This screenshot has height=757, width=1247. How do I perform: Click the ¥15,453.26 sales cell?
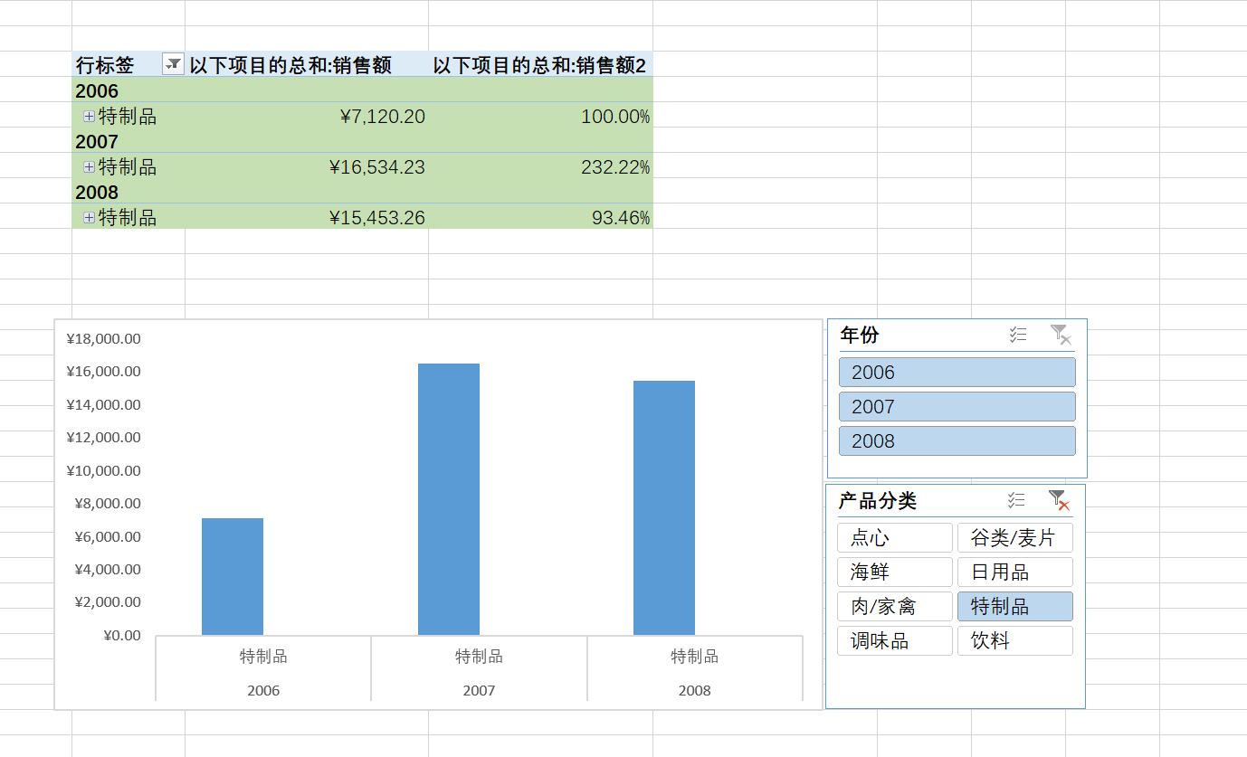tap(377, 217)
